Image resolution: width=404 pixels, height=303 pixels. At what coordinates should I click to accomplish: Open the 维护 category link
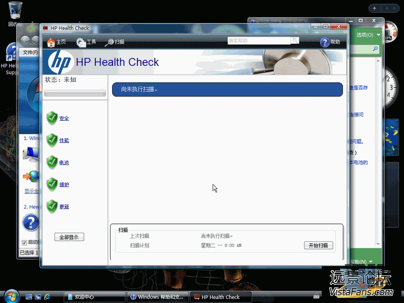coord(64,184)
